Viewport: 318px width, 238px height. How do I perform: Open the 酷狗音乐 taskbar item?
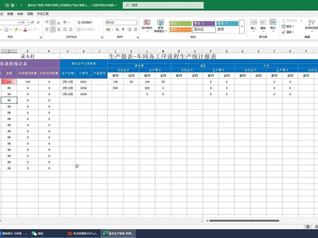tap(14, 233)
